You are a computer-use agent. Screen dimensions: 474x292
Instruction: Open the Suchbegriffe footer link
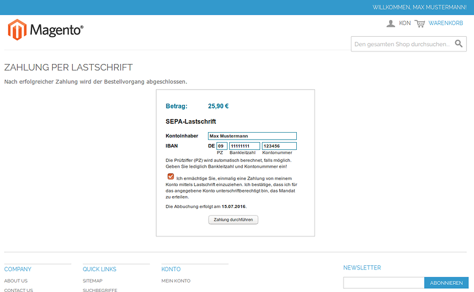[x=100, y=290]
